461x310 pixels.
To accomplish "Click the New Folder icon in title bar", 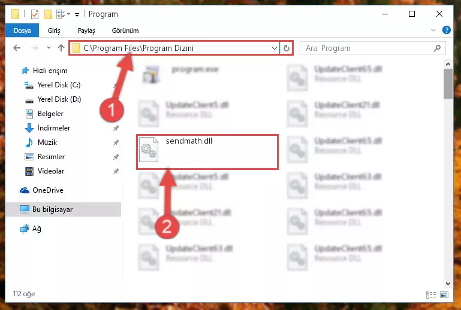I will [x=48, y=14].
